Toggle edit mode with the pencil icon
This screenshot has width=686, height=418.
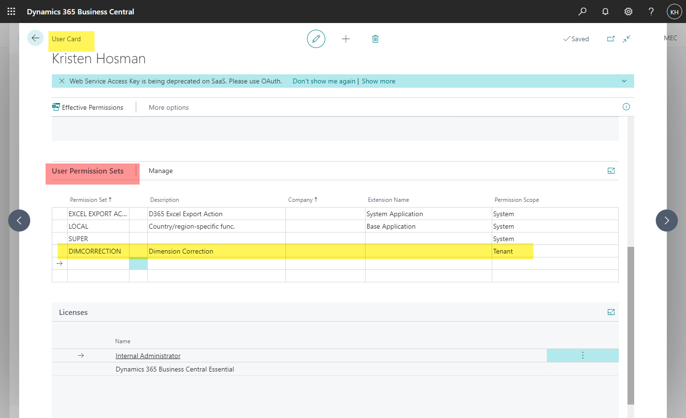tap(316, 39)
